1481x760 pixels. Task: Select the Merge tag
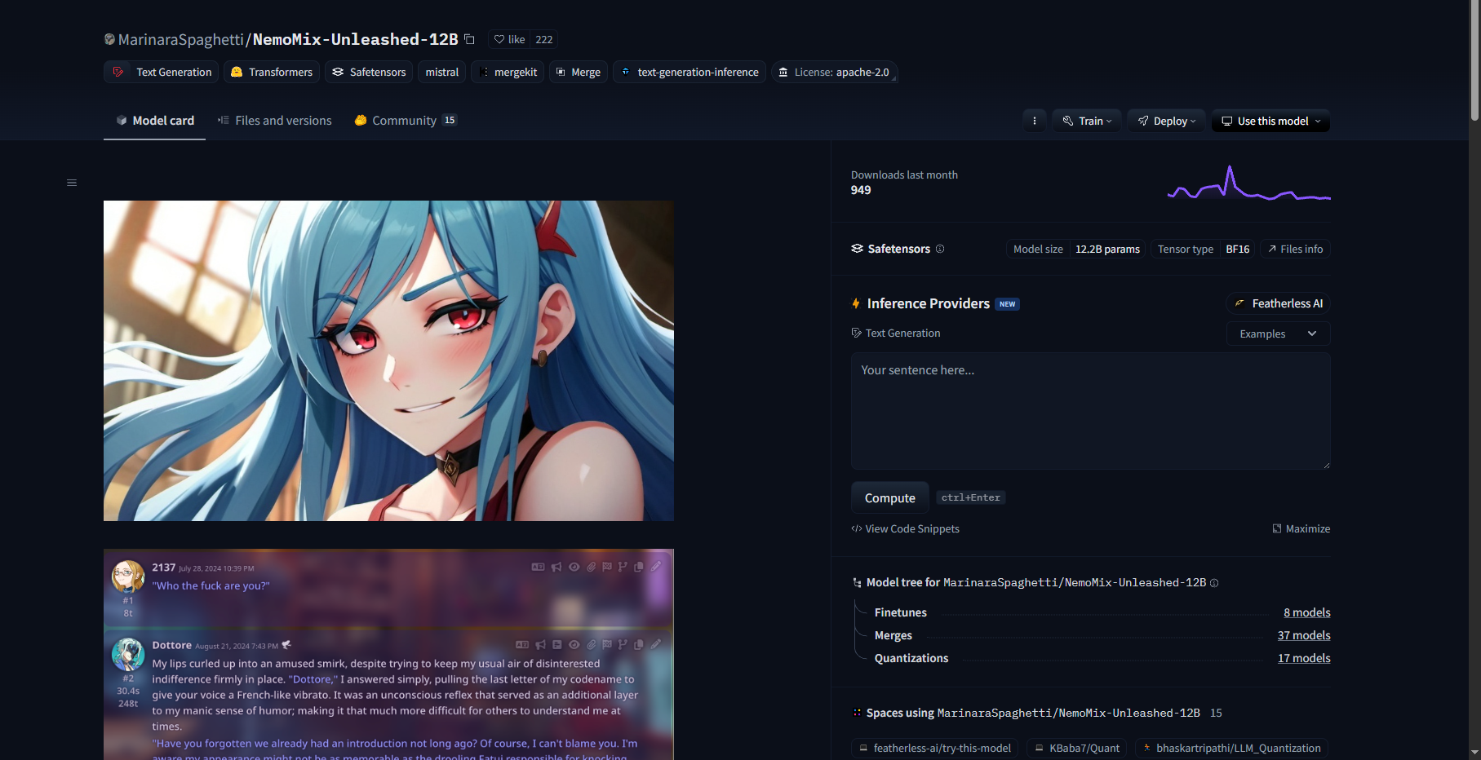(x=579, y=72)
